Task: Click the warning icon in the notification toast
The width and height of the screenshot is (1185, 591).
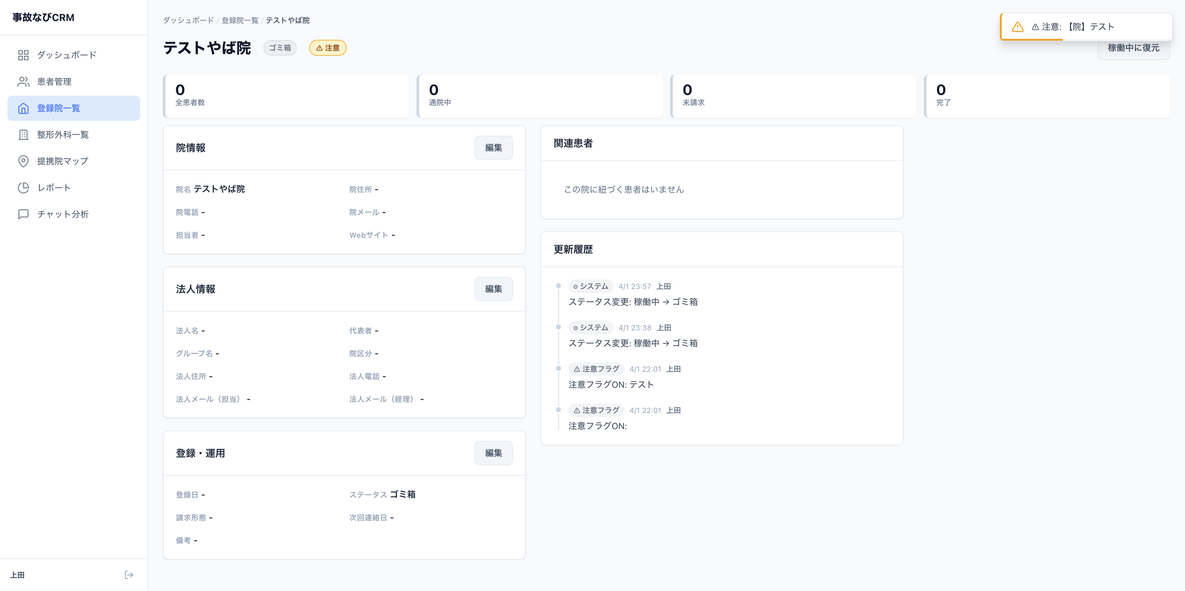Action: click(x=1018, y=27)
